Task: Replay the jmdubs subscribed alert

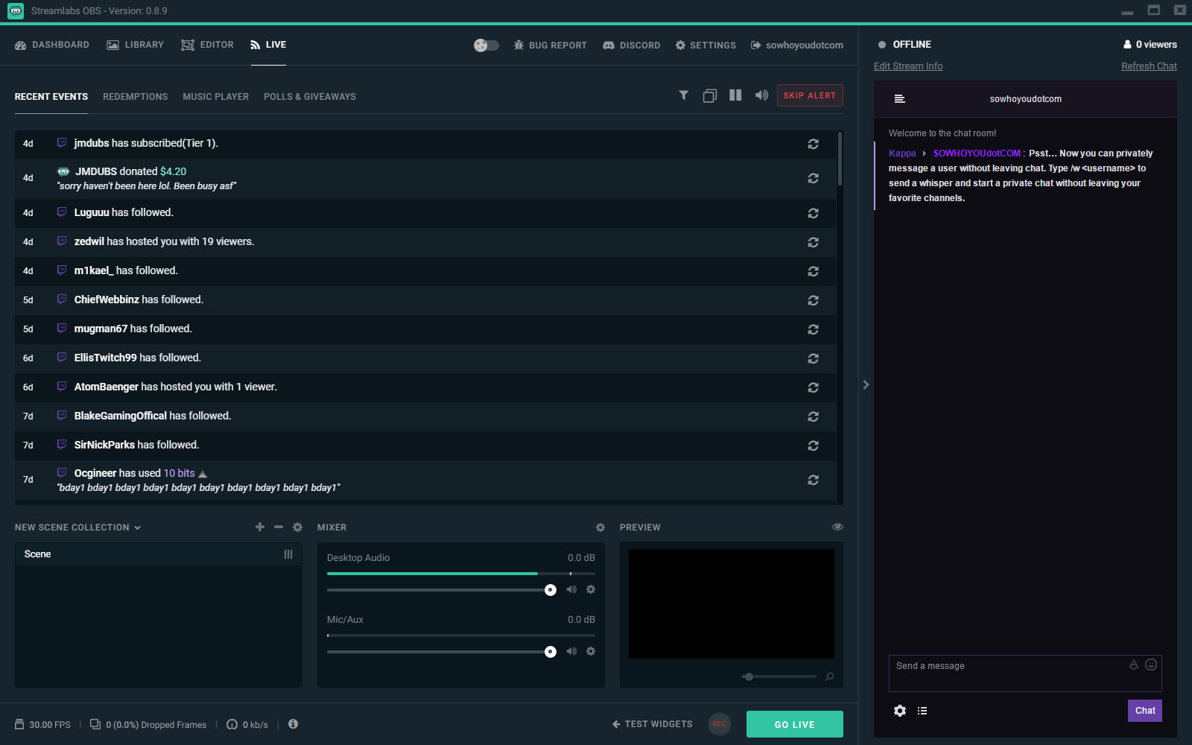Action: [814, 144]
